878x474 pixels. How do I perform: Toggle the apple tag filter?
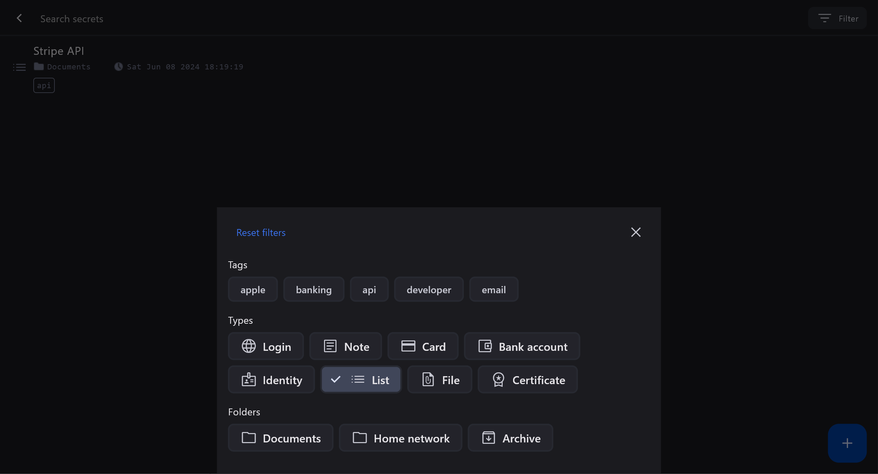pos(253,290)
